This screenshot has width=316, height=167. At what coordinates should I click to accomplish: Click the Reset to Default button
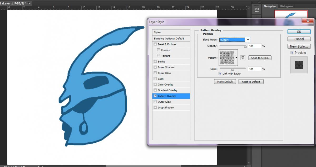click(251, 82)
